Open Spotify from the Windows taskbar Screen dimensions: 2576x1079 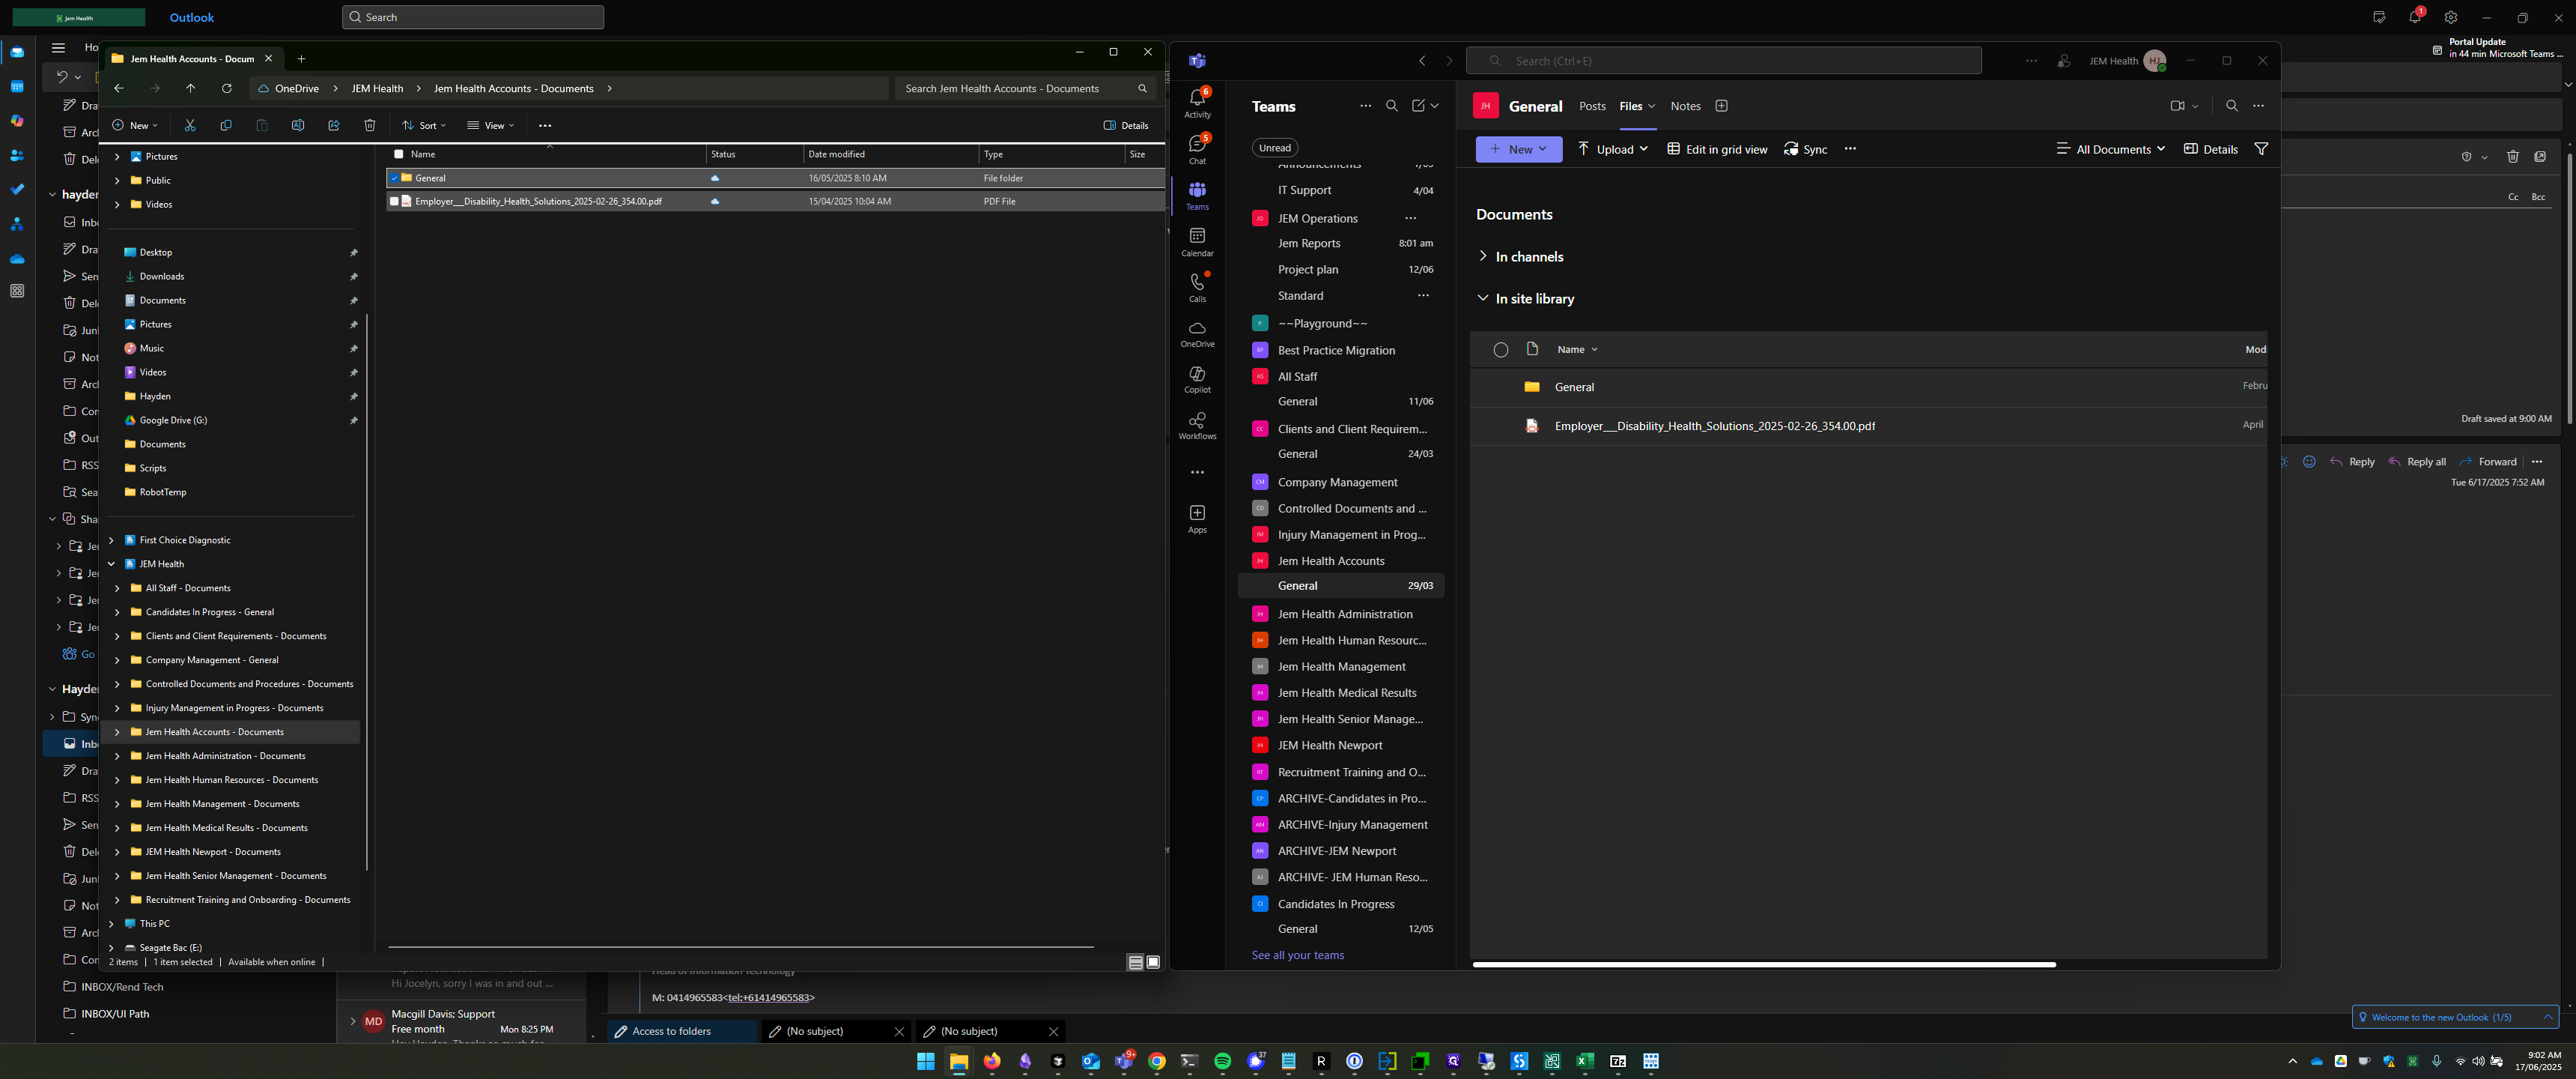1222,1061
